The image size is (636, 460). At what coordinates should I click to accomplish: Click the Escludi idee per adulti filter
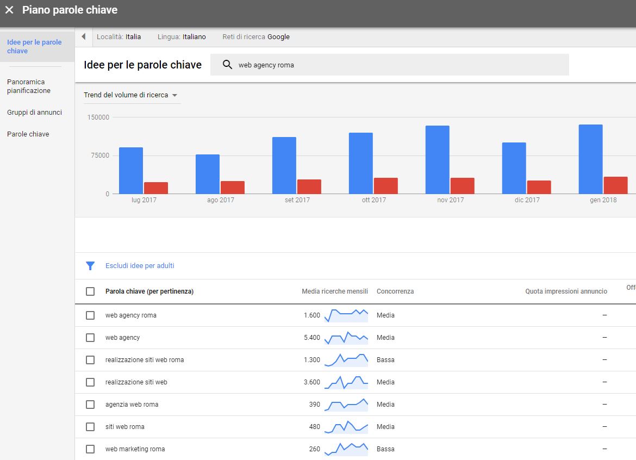[140, 266]
